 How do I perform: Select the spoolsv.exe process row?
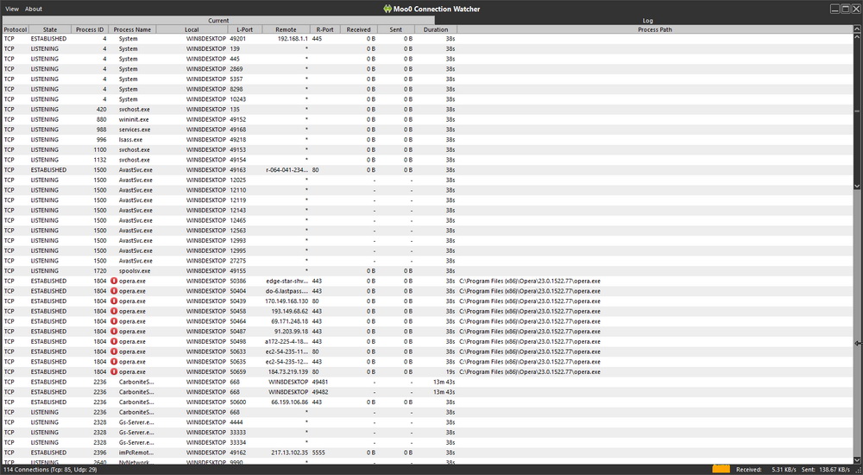(428, 271)
